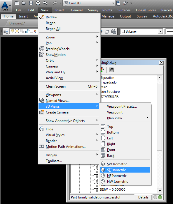Viewport: 173px width, 204px height.
Task: Click the Save icon in quick access toolbar
Action: pyautogui.click(x=31, y=3)
